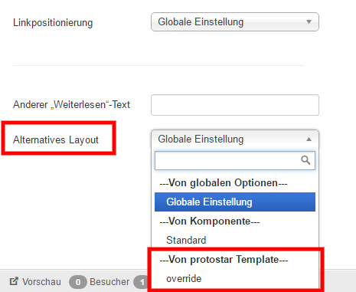This screenshot has width=356, height=292.
Task: Open the Linkpositionierung Globale Einstellung dropdown
Action: point(235,22)
